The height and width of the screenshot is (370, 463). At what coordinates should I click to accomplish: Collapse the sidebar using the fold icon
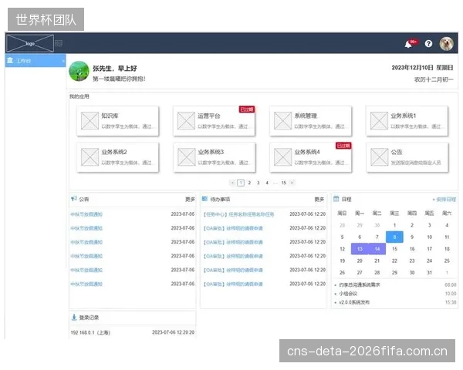[59, 43]
